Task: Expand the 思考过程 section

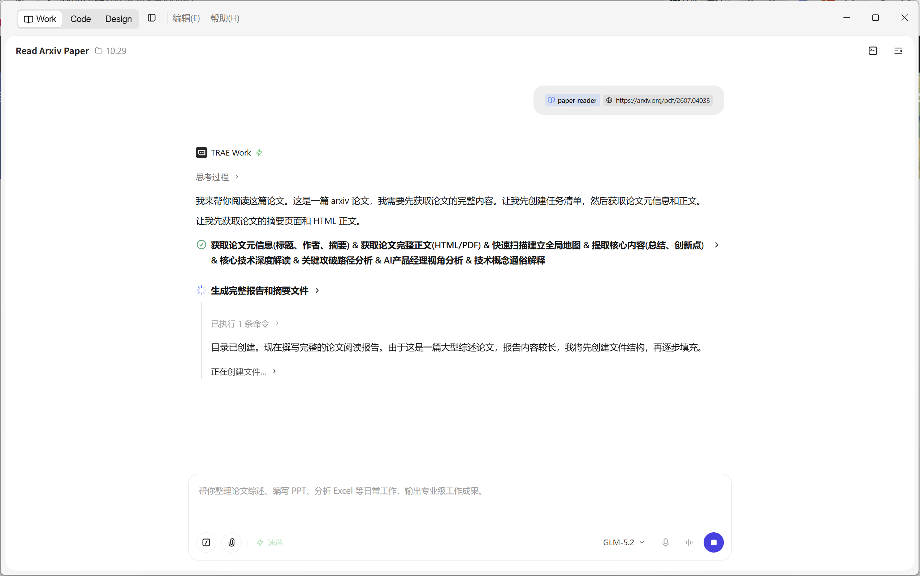Action: 217,177
